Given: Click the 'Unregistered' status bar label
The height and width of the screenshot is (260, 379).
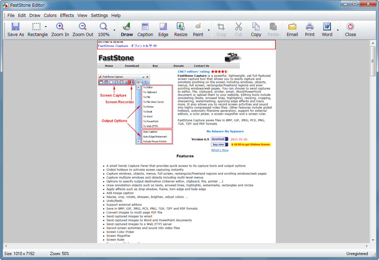Looking at the screenshot, I should tap(357, 254).
